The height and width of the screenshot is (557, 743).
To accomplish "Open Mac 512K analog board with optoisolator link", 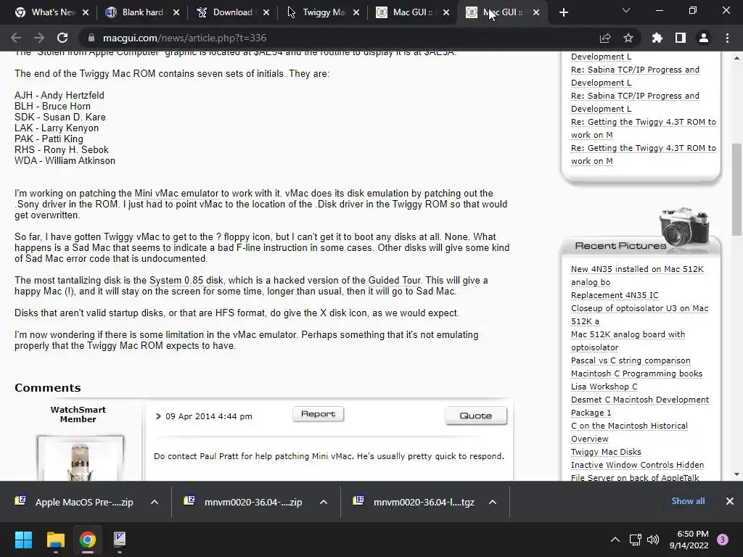I will click(628, 341).
